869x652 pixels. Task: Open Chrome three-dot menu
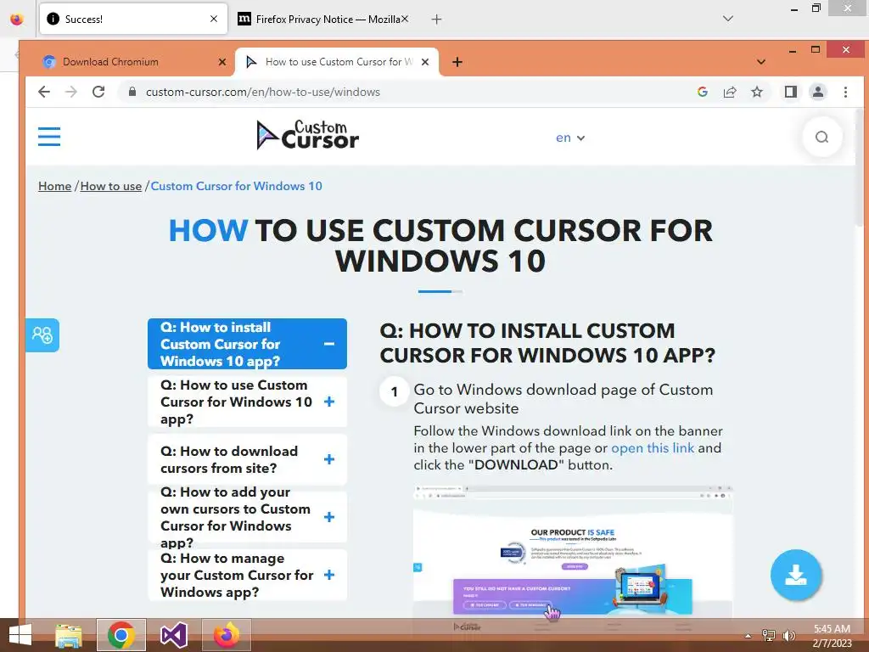click(845, 92)
